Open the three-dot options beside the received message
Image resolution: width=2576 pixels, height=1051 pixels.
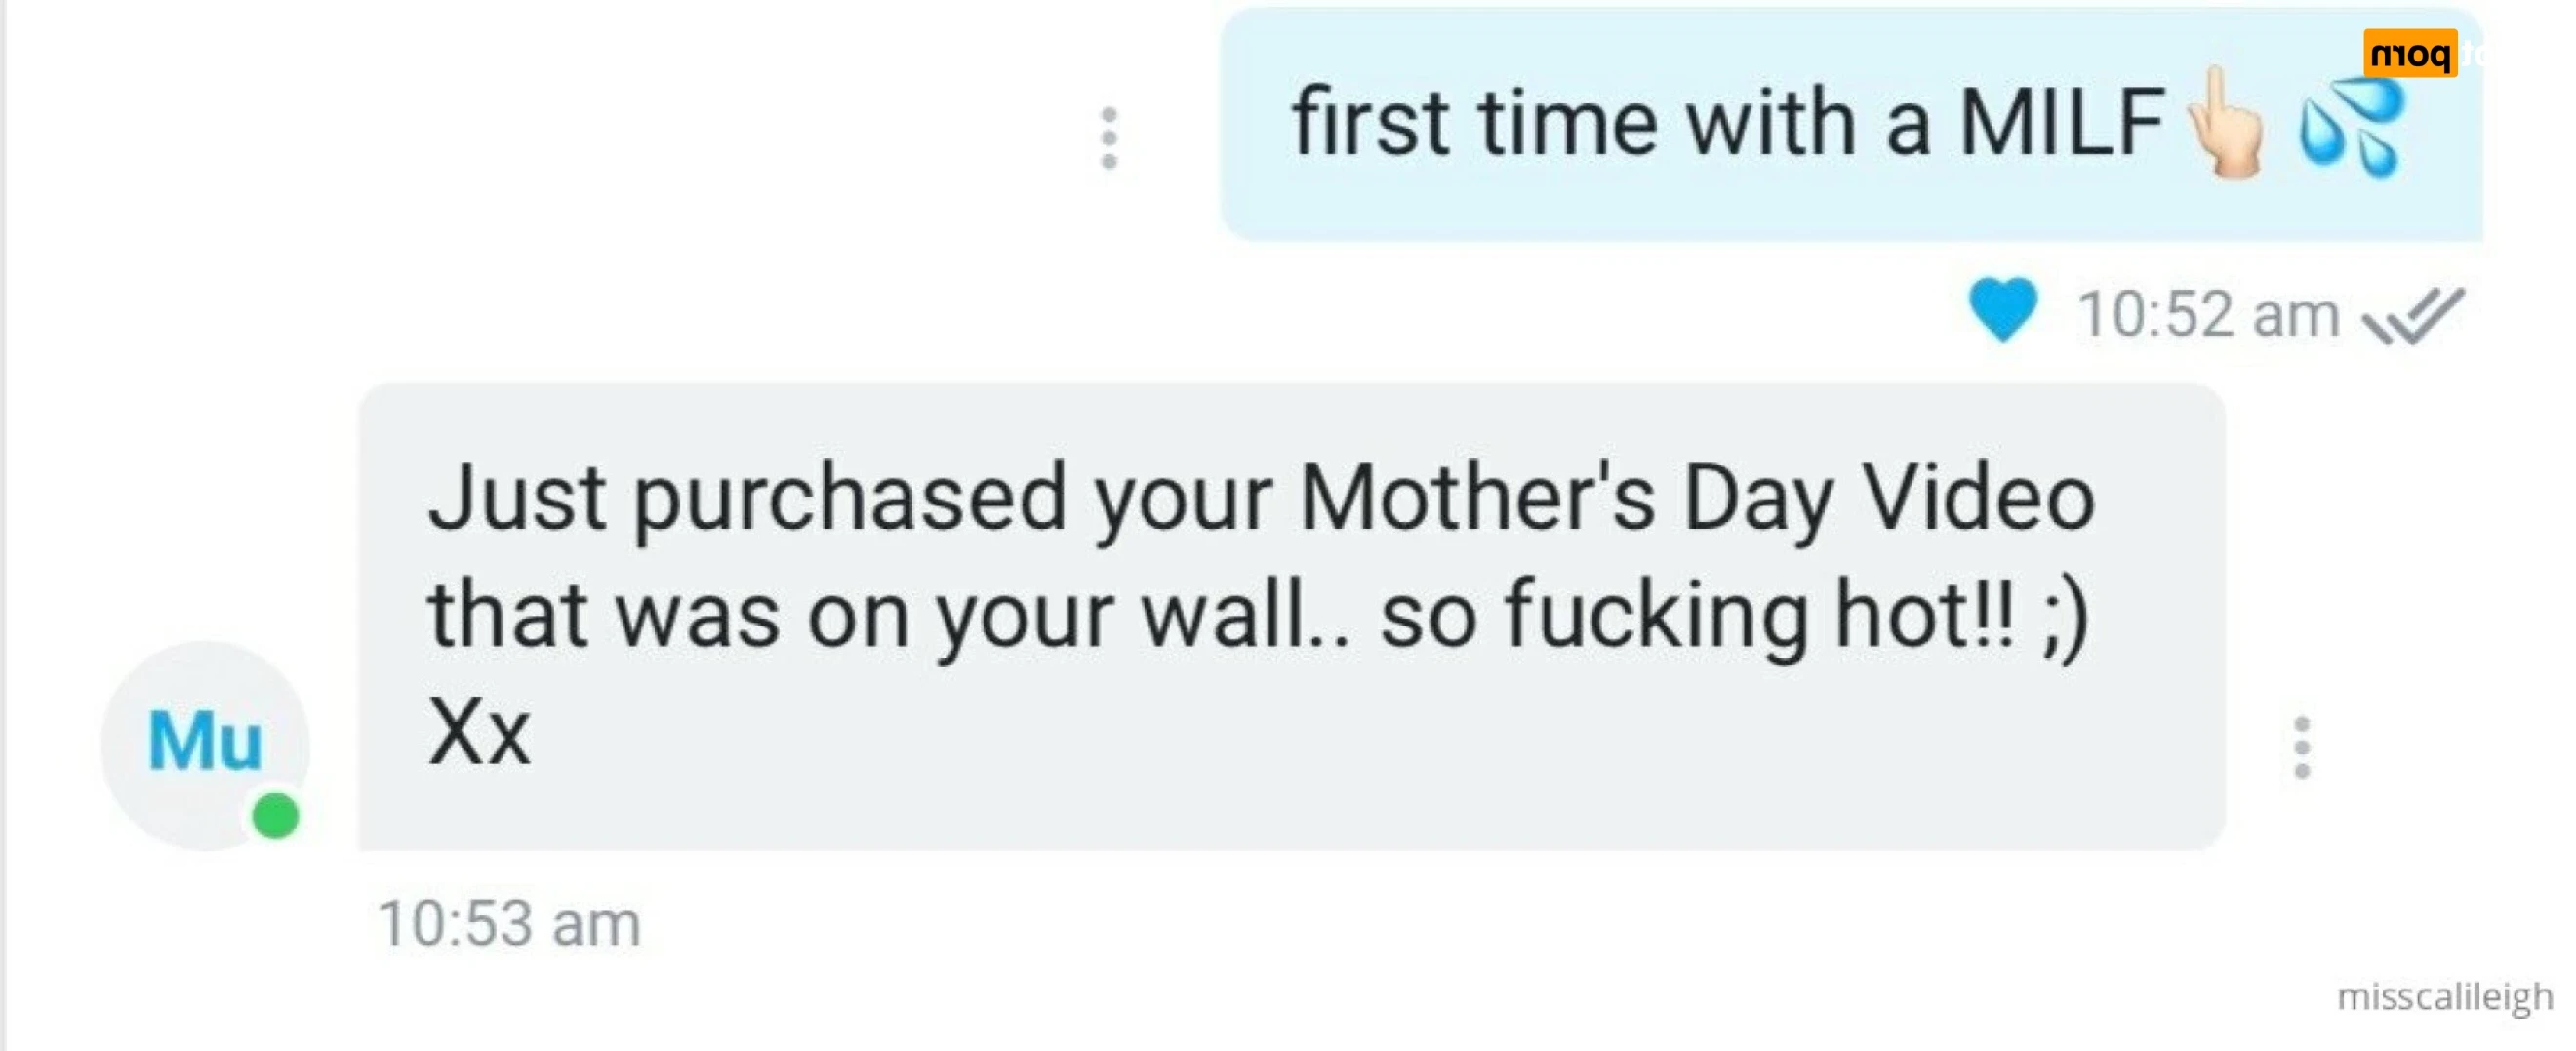[x=2302, y=747]
